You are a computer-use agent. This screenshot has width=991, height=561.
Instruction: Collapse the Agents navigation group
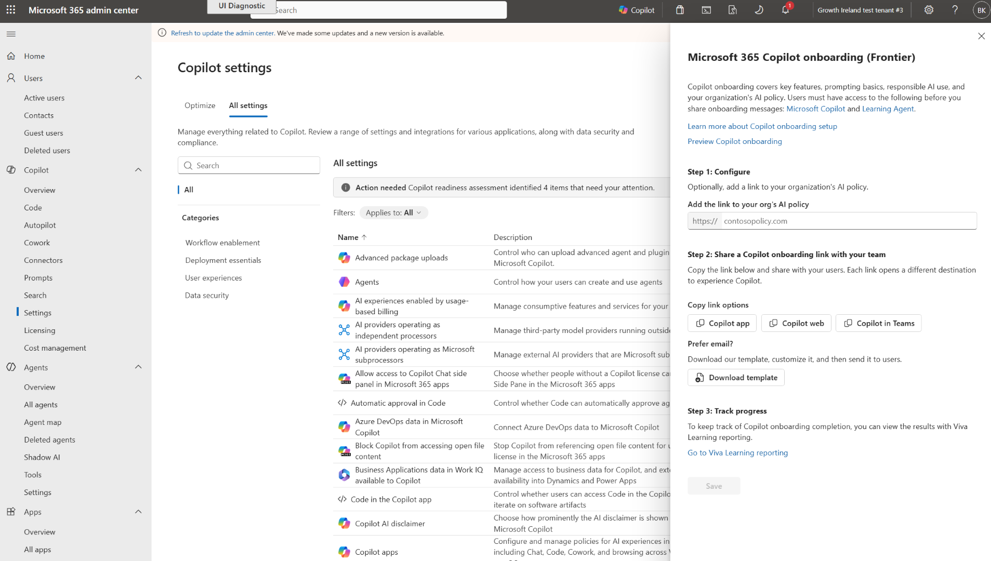[x=138, y=367]
